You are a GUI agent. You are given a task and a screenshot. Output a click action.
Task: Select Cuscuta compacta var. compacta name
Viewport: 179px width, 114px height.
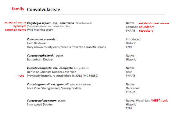(x=50, y=68)
